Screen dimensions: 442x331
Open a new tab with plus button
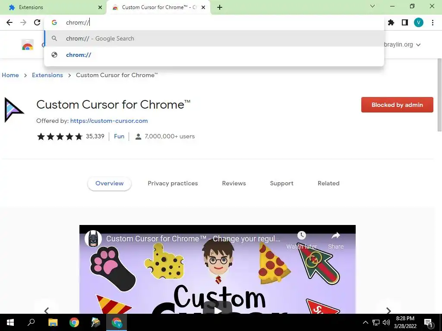click(220, 7)
